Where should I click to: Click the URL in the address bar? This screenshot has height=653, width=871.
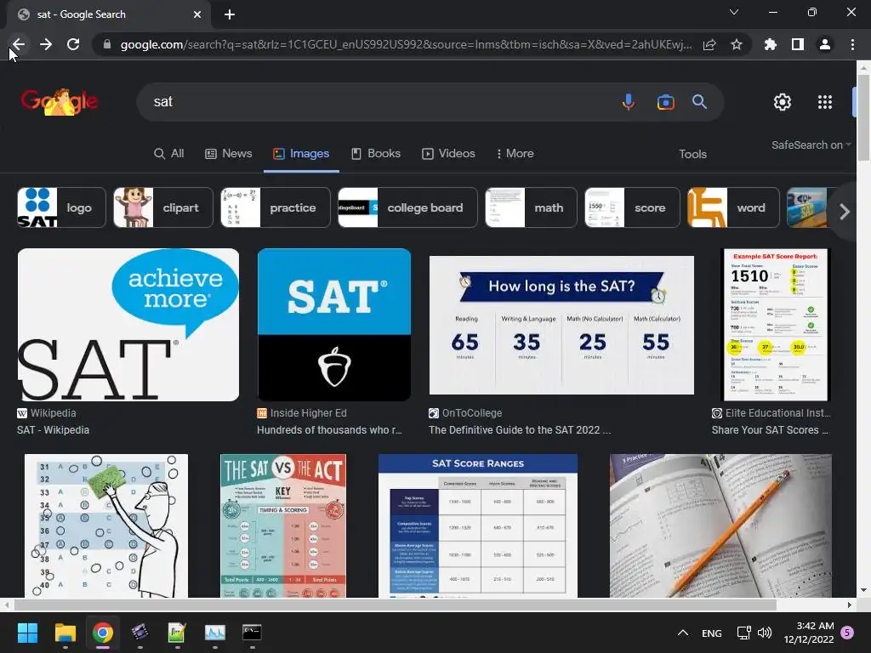tap(406, 44)
